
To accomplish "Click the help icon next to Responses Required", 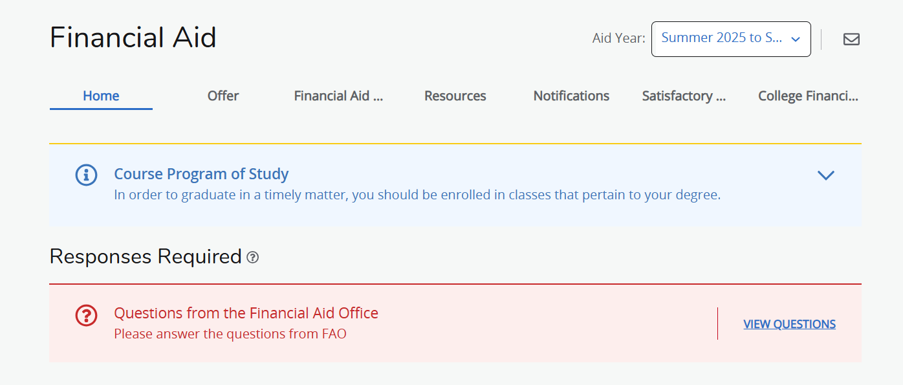I will [x=253, y=258].
